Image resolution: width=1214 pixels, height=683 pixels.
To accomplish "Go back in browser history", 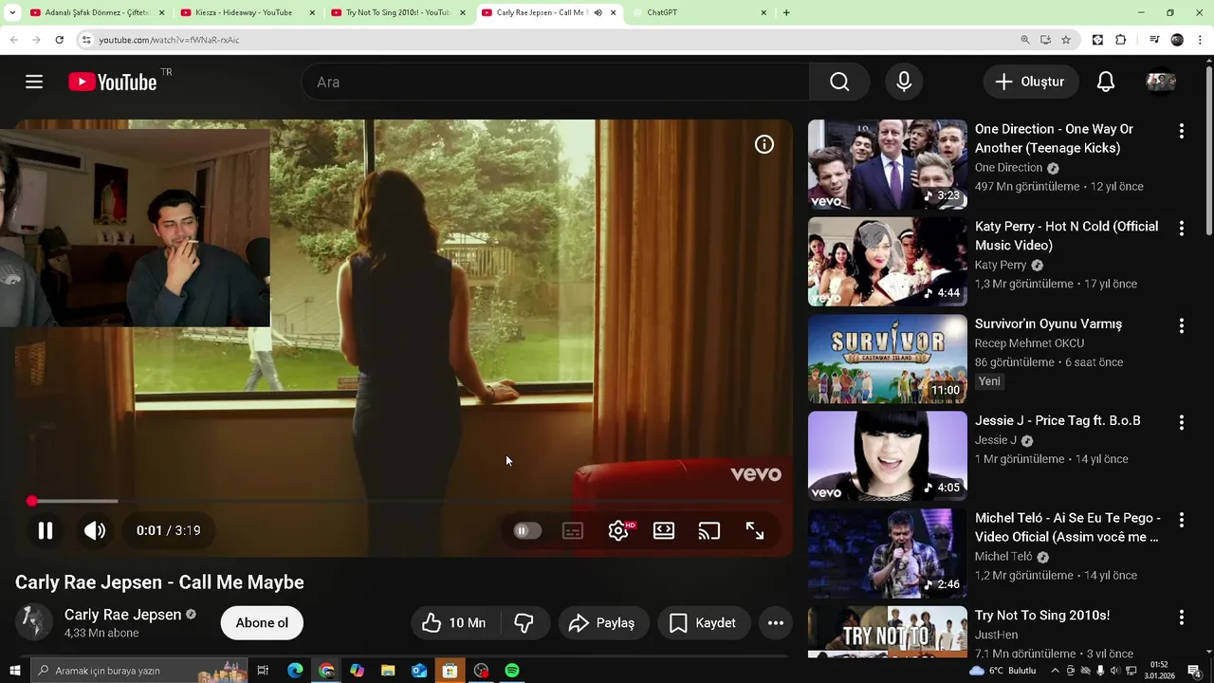I will click(x=13, y=40).
